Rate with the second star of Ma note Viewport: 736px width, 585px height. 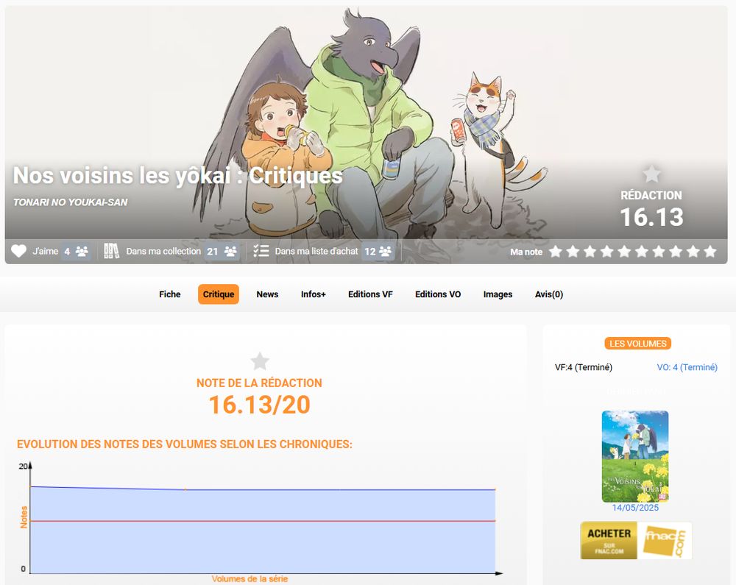(573, 252)
